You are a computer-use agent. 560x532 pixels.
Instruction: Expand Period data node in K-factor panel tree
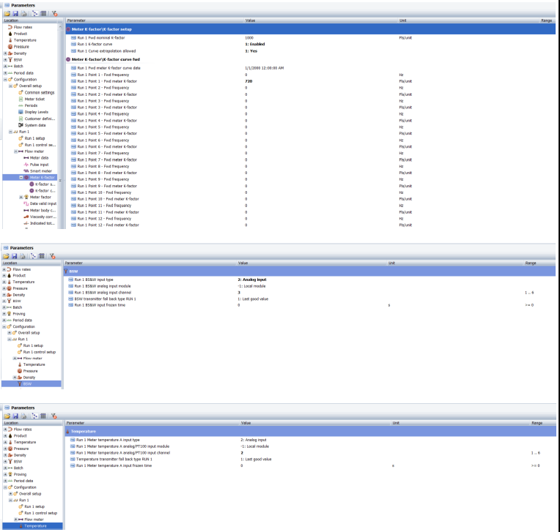coord(5,73)
